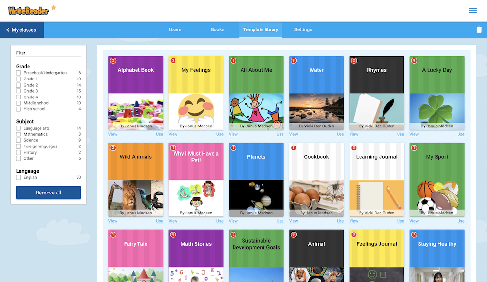
Task: Check the Grade 2 filter
Action: [19, 85]
